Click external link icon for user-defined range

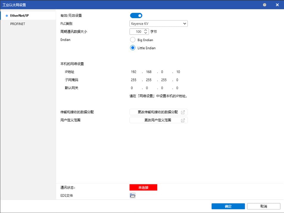(x=183, y=120)
